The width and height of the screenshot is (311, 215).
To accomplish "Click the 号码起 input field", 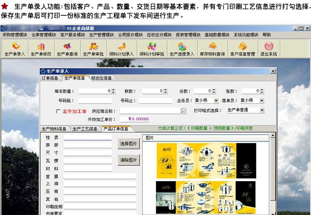I will 95,101.
